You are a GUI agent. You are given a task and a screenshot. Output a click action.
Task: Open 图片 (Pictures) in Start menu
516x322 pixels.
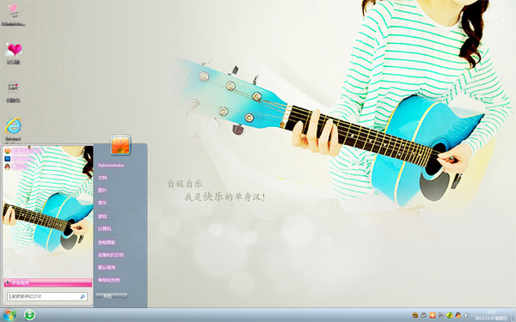point(102,191)
